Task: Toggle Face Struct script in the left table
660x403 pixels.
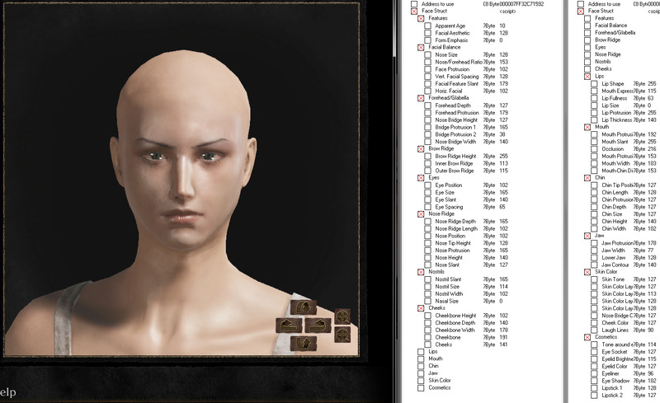Action: coord(414,12)
